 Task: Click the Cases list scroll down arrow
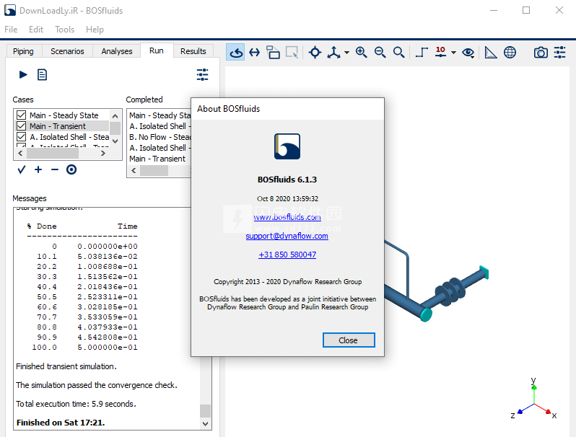click(x=115, y=141)
